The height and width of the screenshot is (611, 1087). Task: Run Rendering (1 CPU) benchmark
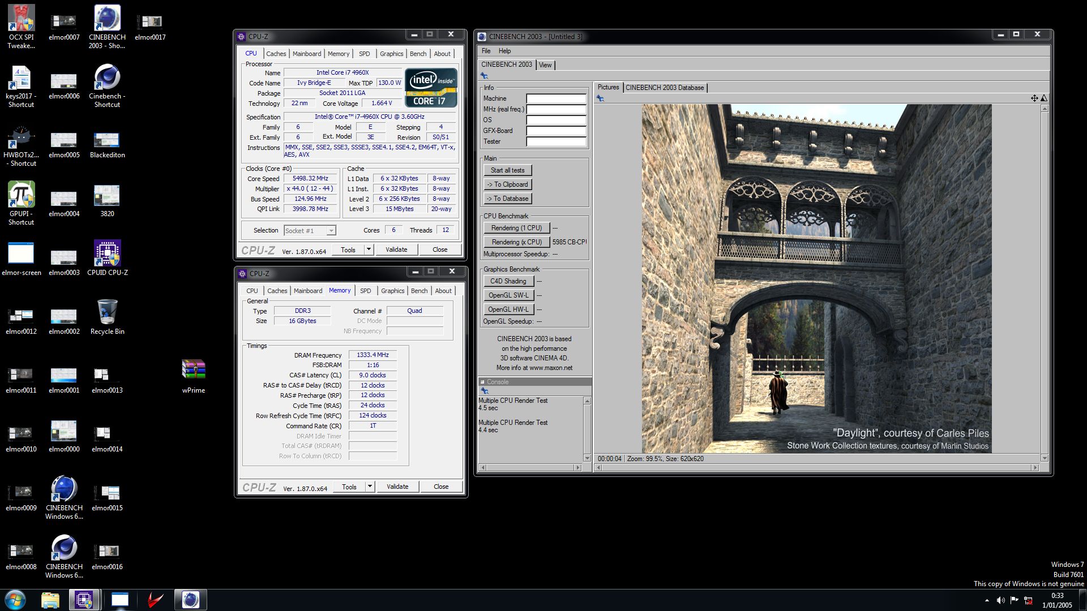tap(516, 228)
